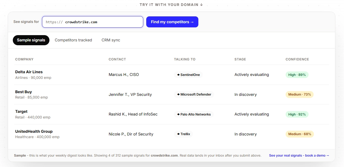Click contact Marcus H., CISO
This screenshot has height=167, width=344.
[124, 75]
